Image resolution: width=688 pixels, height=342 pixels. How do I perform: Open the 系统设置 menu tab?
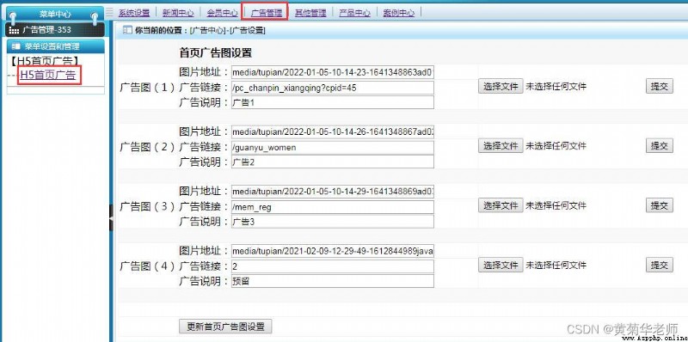[134, 13]
